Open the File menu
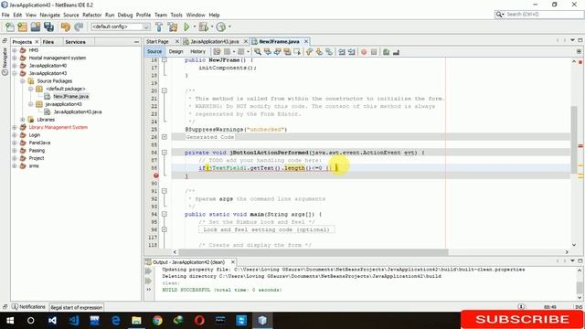This screenshot has width=585, height=329. (x=5, y=15)
